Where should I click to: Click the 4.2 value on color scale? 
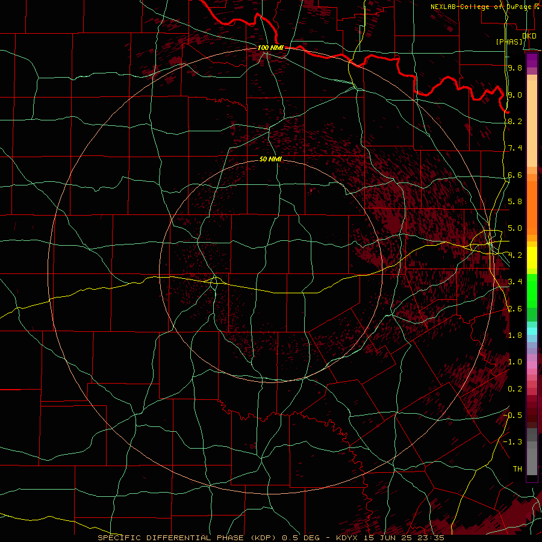(x=515, y=255)
